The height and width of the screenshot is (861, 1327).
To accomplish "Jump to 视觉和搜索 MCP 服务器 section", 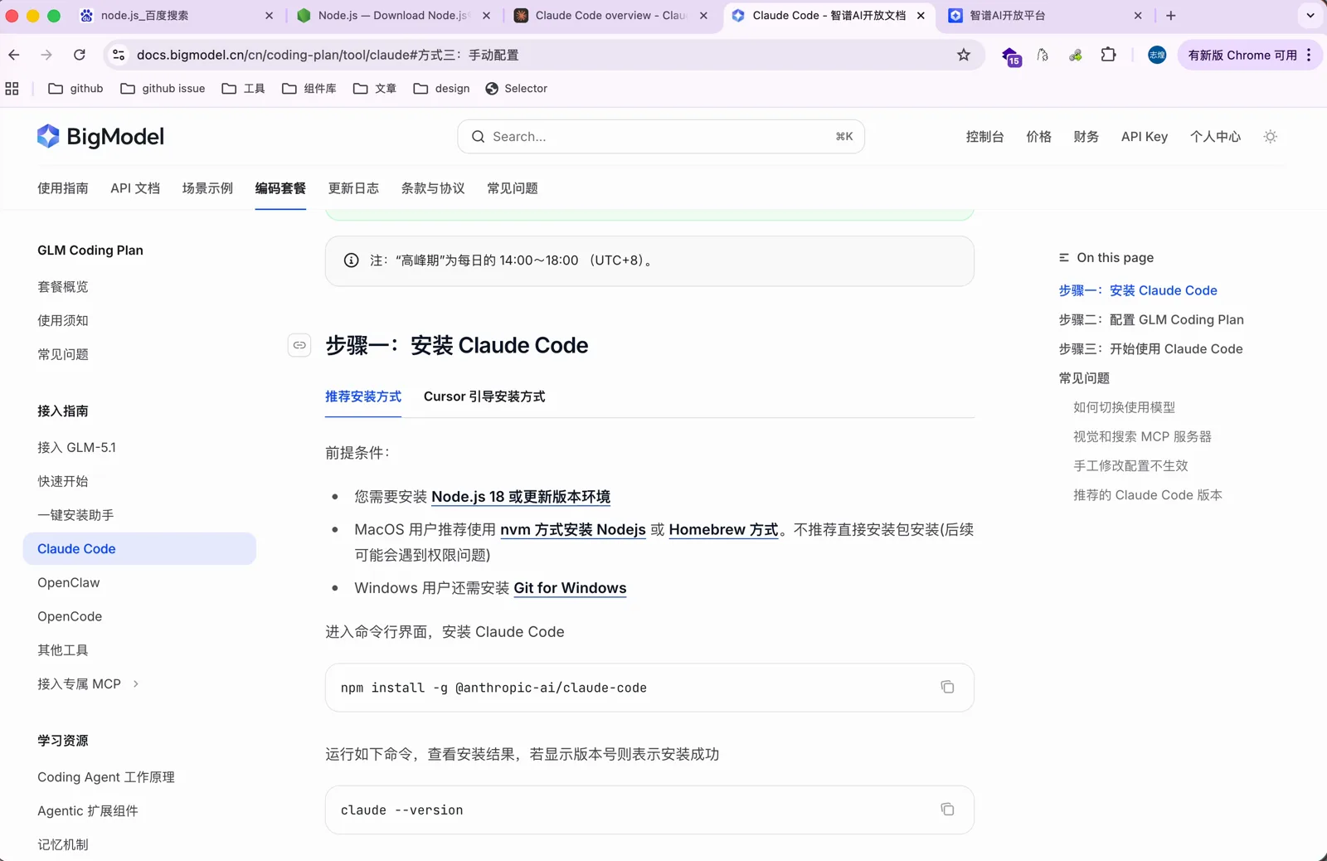I will tap(1142, 437).
